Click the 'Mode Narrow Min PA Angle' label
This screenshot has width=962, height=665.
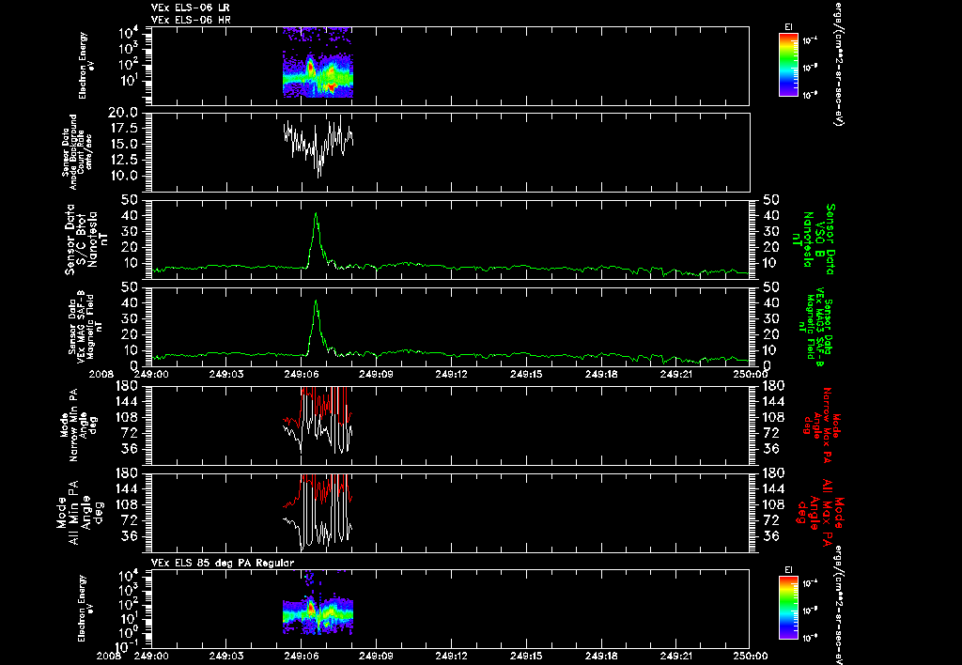[79, 425]
